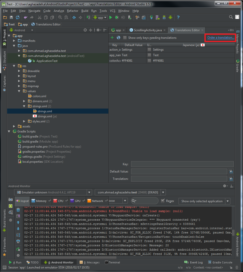Click the logcat scroll down arrow

[18, 229]
